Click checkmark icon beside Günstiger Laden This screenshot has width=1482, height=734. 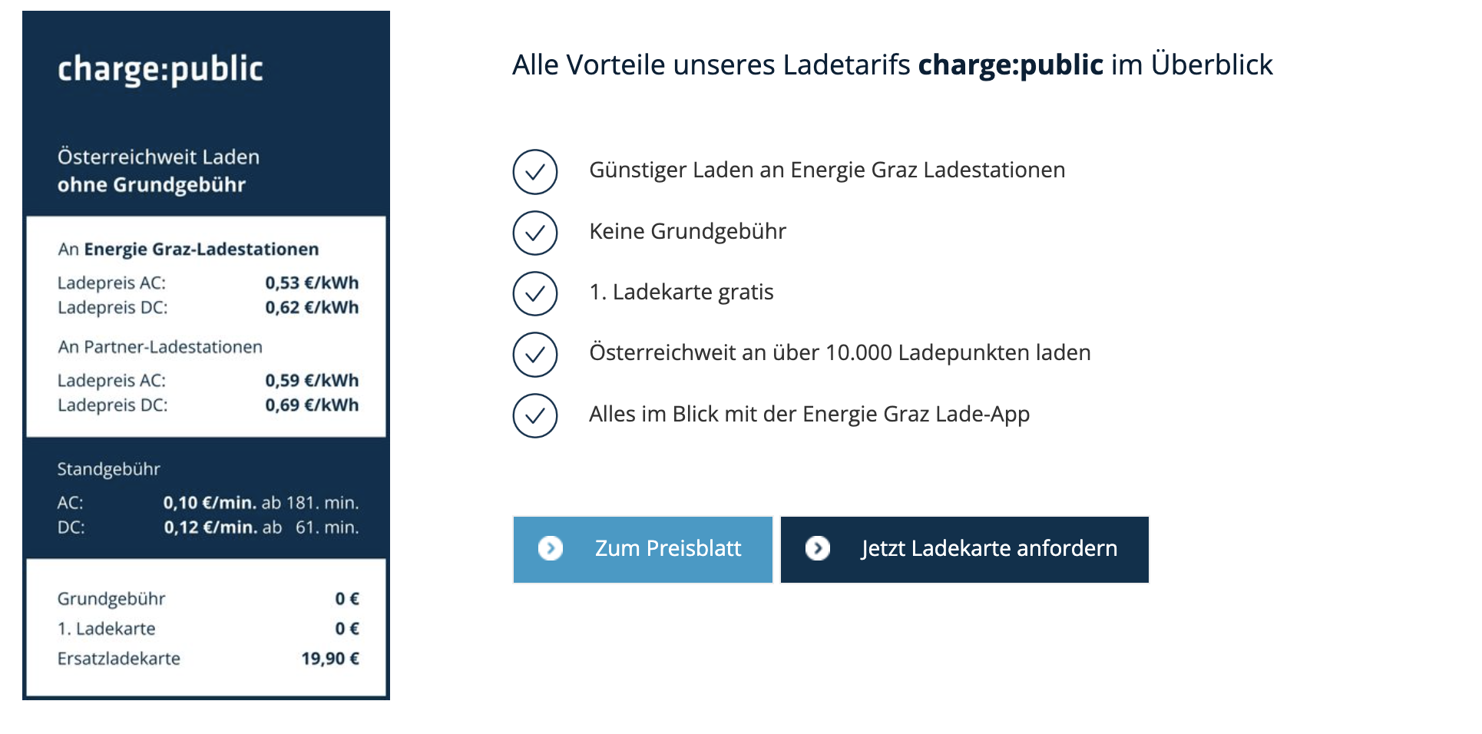(x=534, y=171)
